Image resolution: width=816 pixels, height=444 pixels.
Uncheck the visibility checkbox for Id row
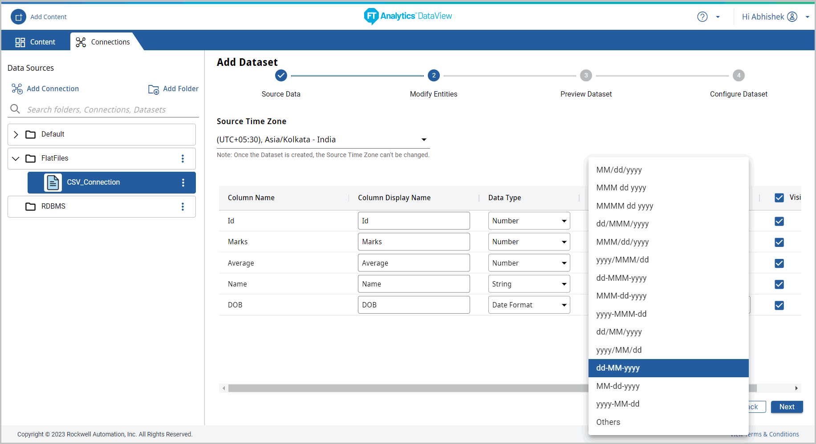point(779,222)
